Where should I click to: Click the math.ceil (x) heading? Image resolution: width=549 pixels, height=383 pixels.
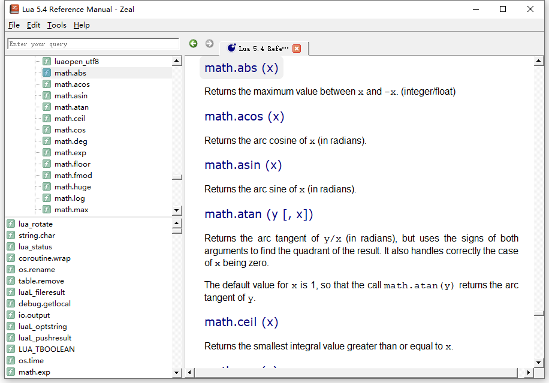click(x=242, y=322)
